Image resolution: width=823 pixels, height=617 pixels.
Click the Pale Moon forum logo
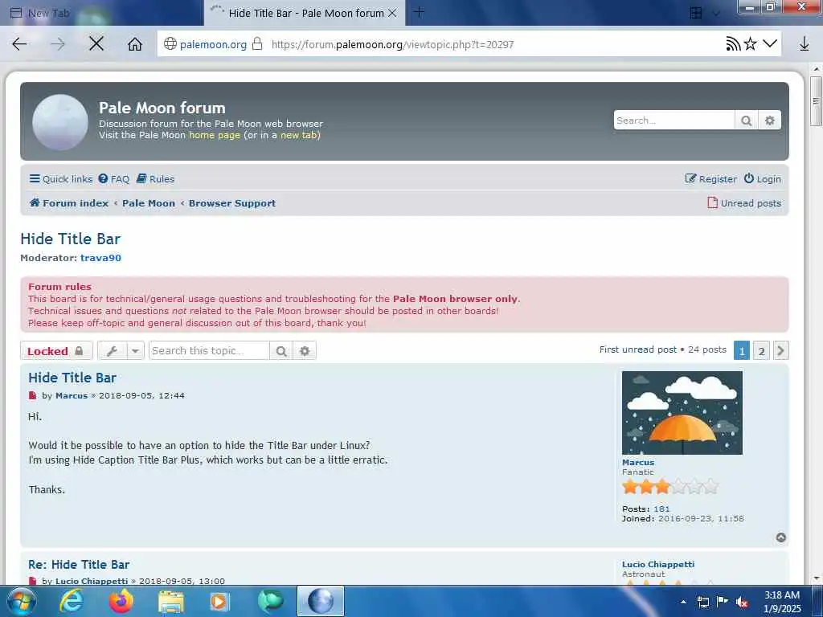coord(60,122)
